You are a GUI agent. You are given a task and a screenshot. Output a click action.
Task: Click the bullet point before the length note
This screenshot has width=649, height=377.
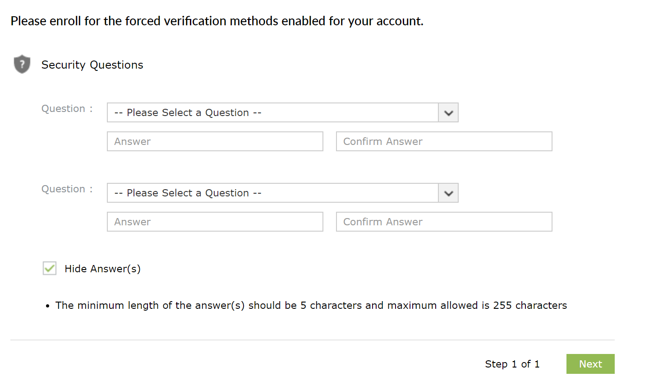(48, 306)
